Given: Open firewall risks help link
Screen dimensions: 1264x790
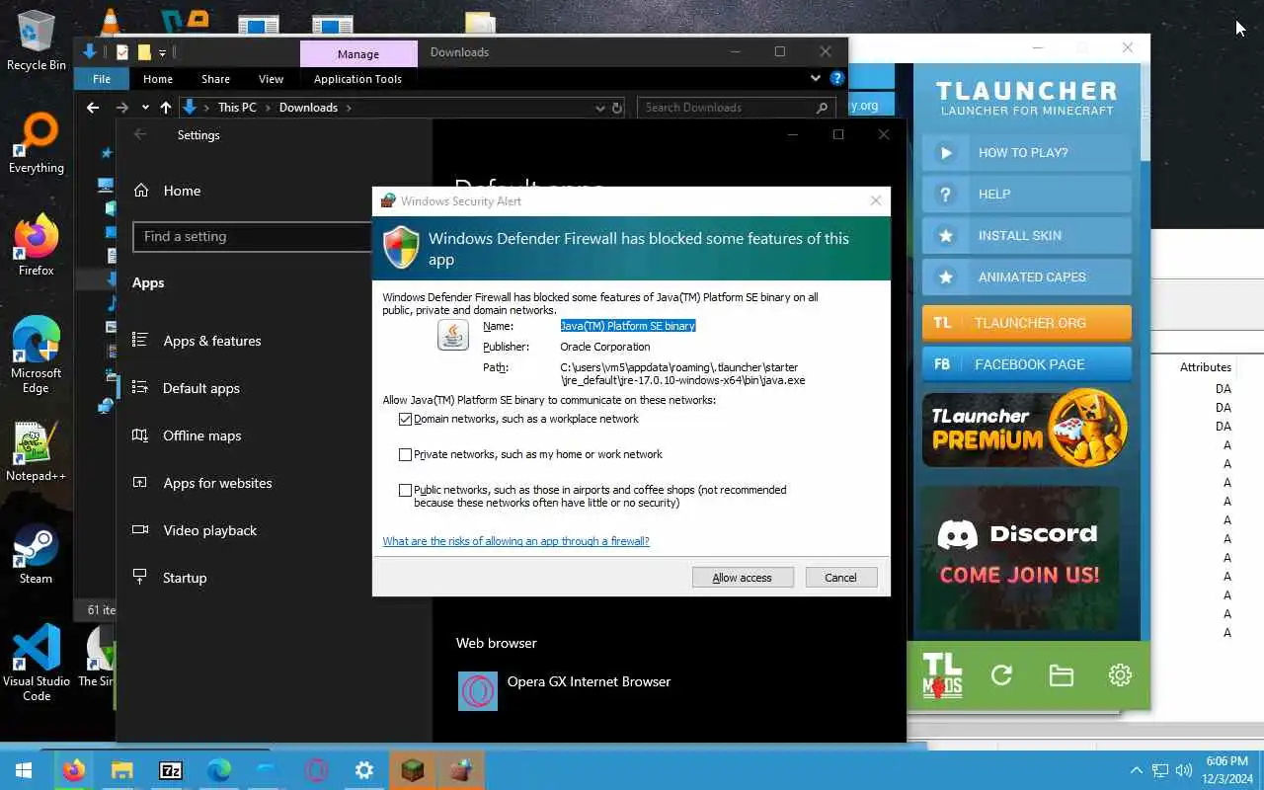Looking at the screenshot, I should tap(515, 541).
